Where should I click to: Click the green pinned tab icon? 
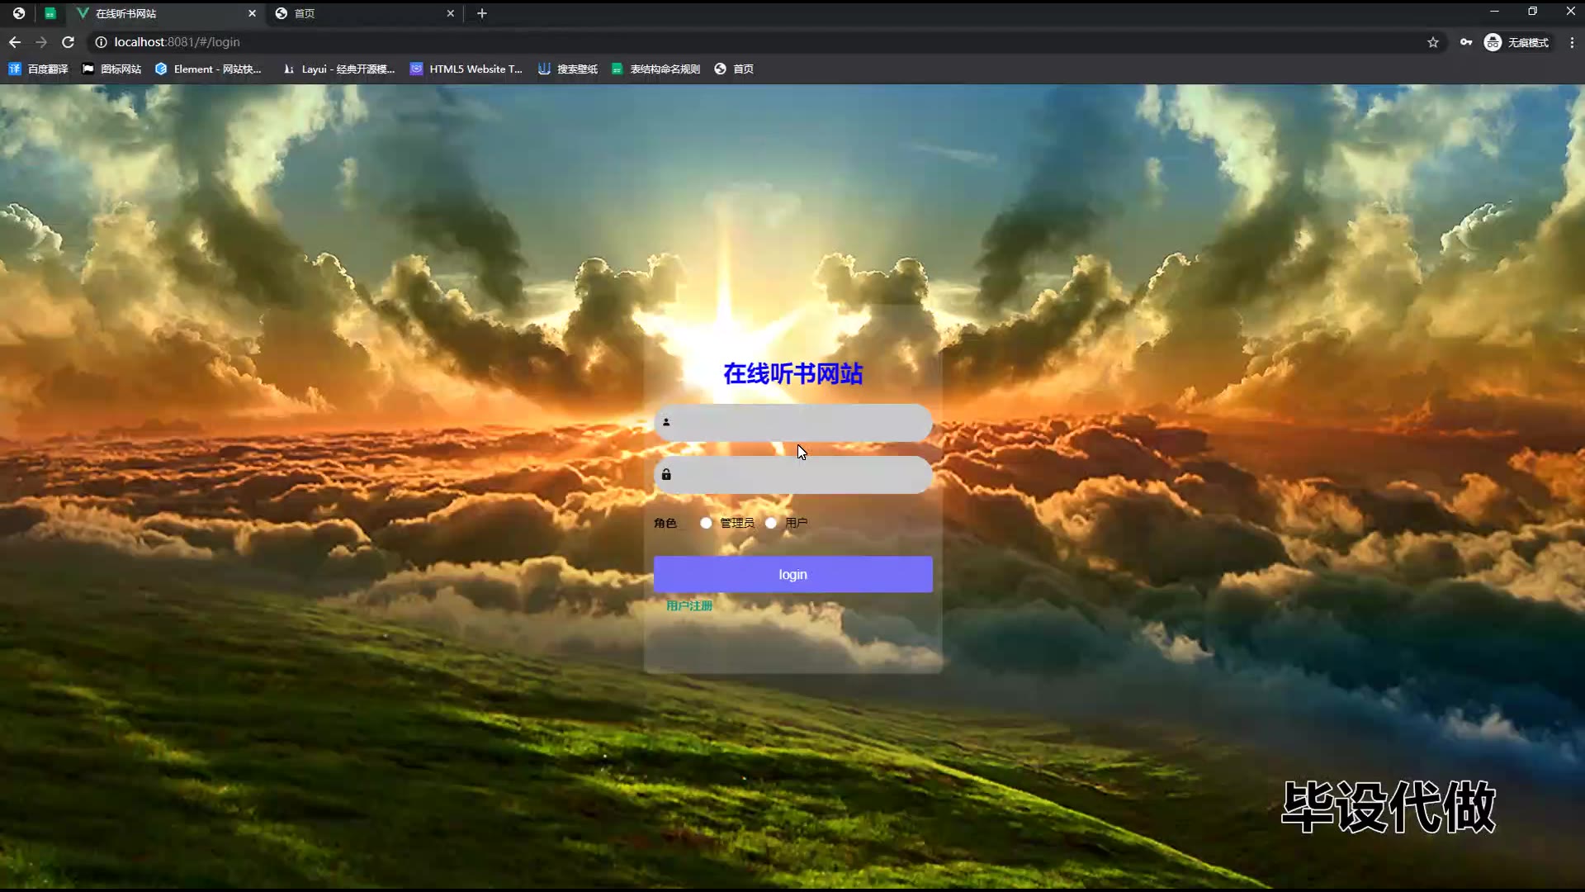click(50, 13)
